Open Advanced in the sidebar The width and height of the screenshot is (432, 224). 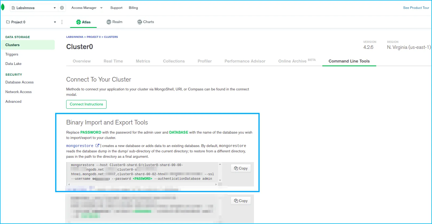[13, 101]
